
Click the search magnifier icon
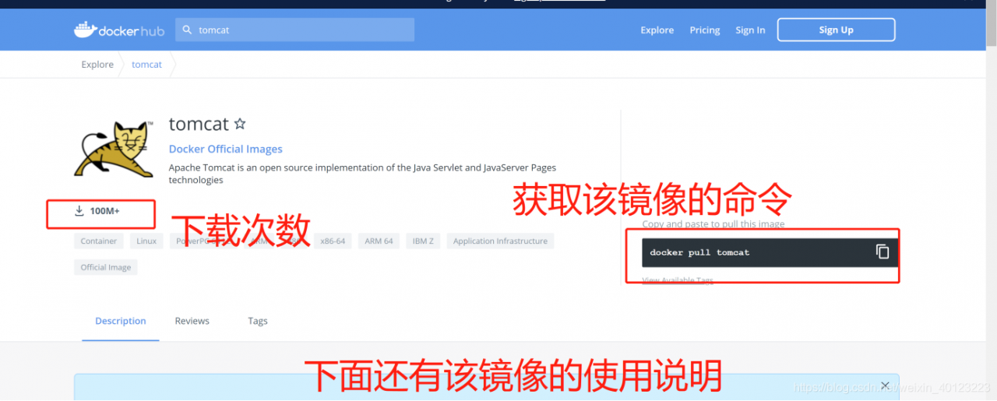(x=187, y=30)
